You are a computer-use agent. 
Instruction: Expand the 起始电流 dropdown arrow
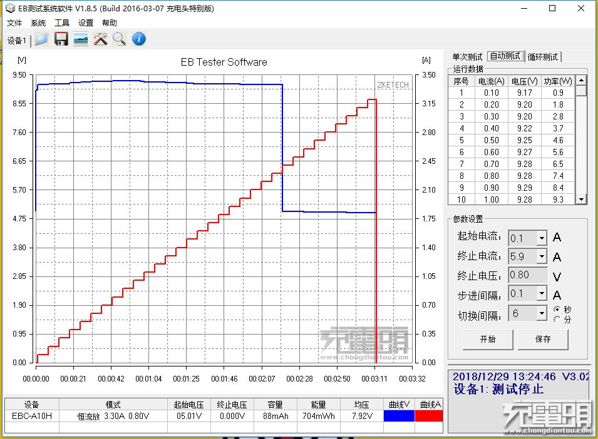[x=542, y=238]
